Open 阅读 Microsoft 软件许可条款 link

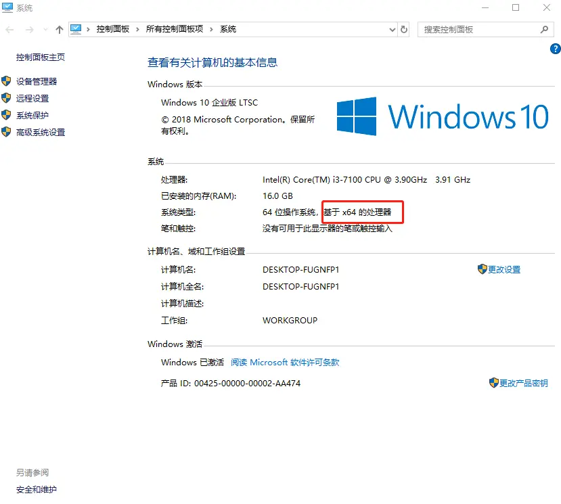click(285, 363)
